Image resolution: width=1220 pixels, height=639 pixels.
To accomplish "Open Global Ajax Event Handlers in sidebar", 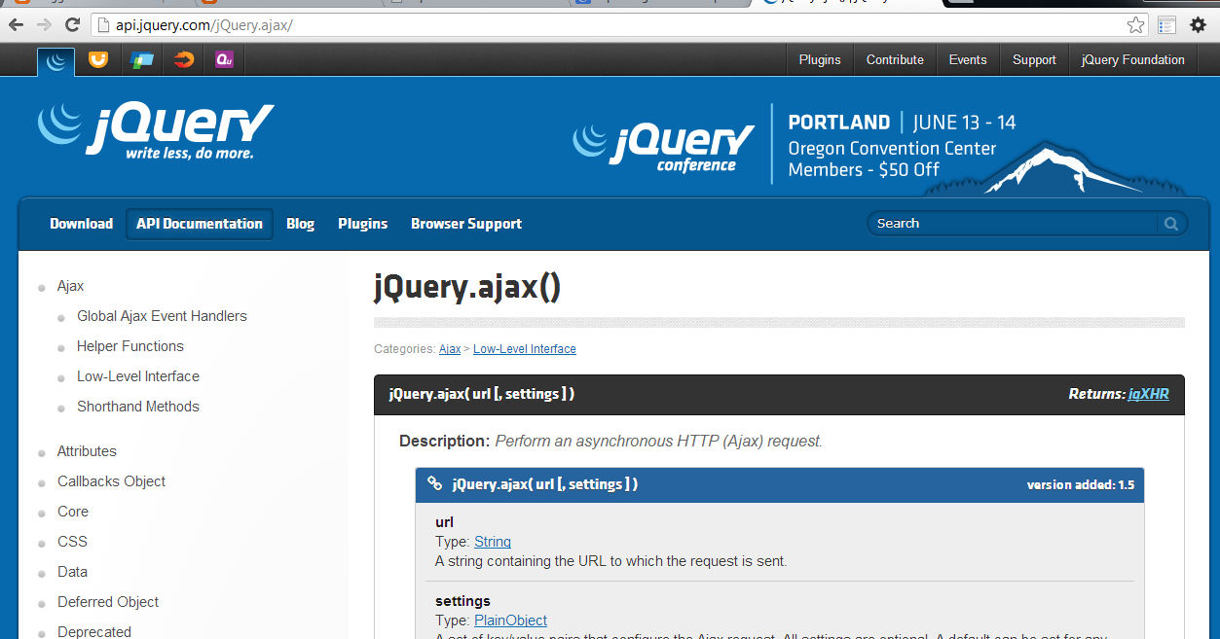I will [x=162, y=316].
